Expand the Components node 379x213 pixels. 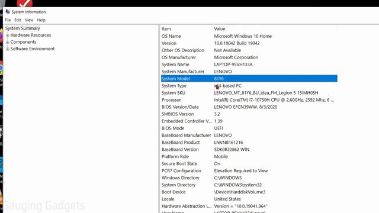pos(8,42)
